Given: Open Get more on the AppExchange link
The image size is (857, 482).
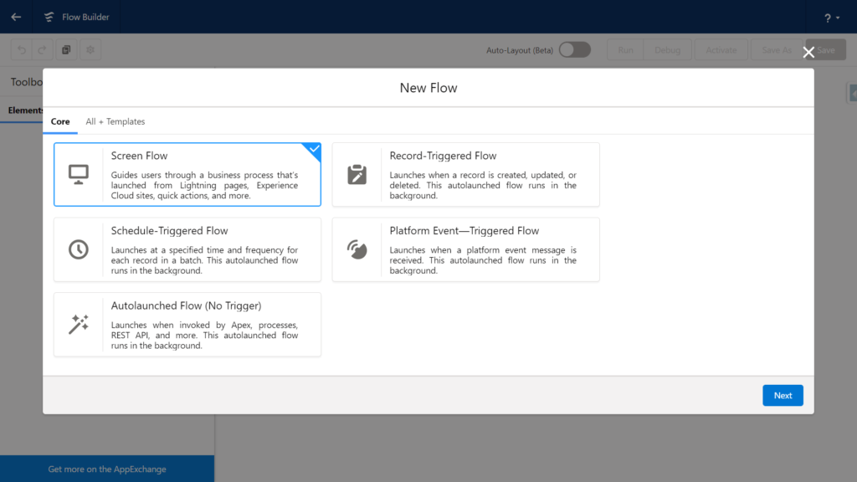Looking at the screenshot, I should coord(107,469).
